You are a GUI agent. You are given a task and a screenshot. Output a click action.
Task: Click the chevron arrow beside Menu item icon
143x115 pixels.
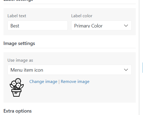point(126,70)
